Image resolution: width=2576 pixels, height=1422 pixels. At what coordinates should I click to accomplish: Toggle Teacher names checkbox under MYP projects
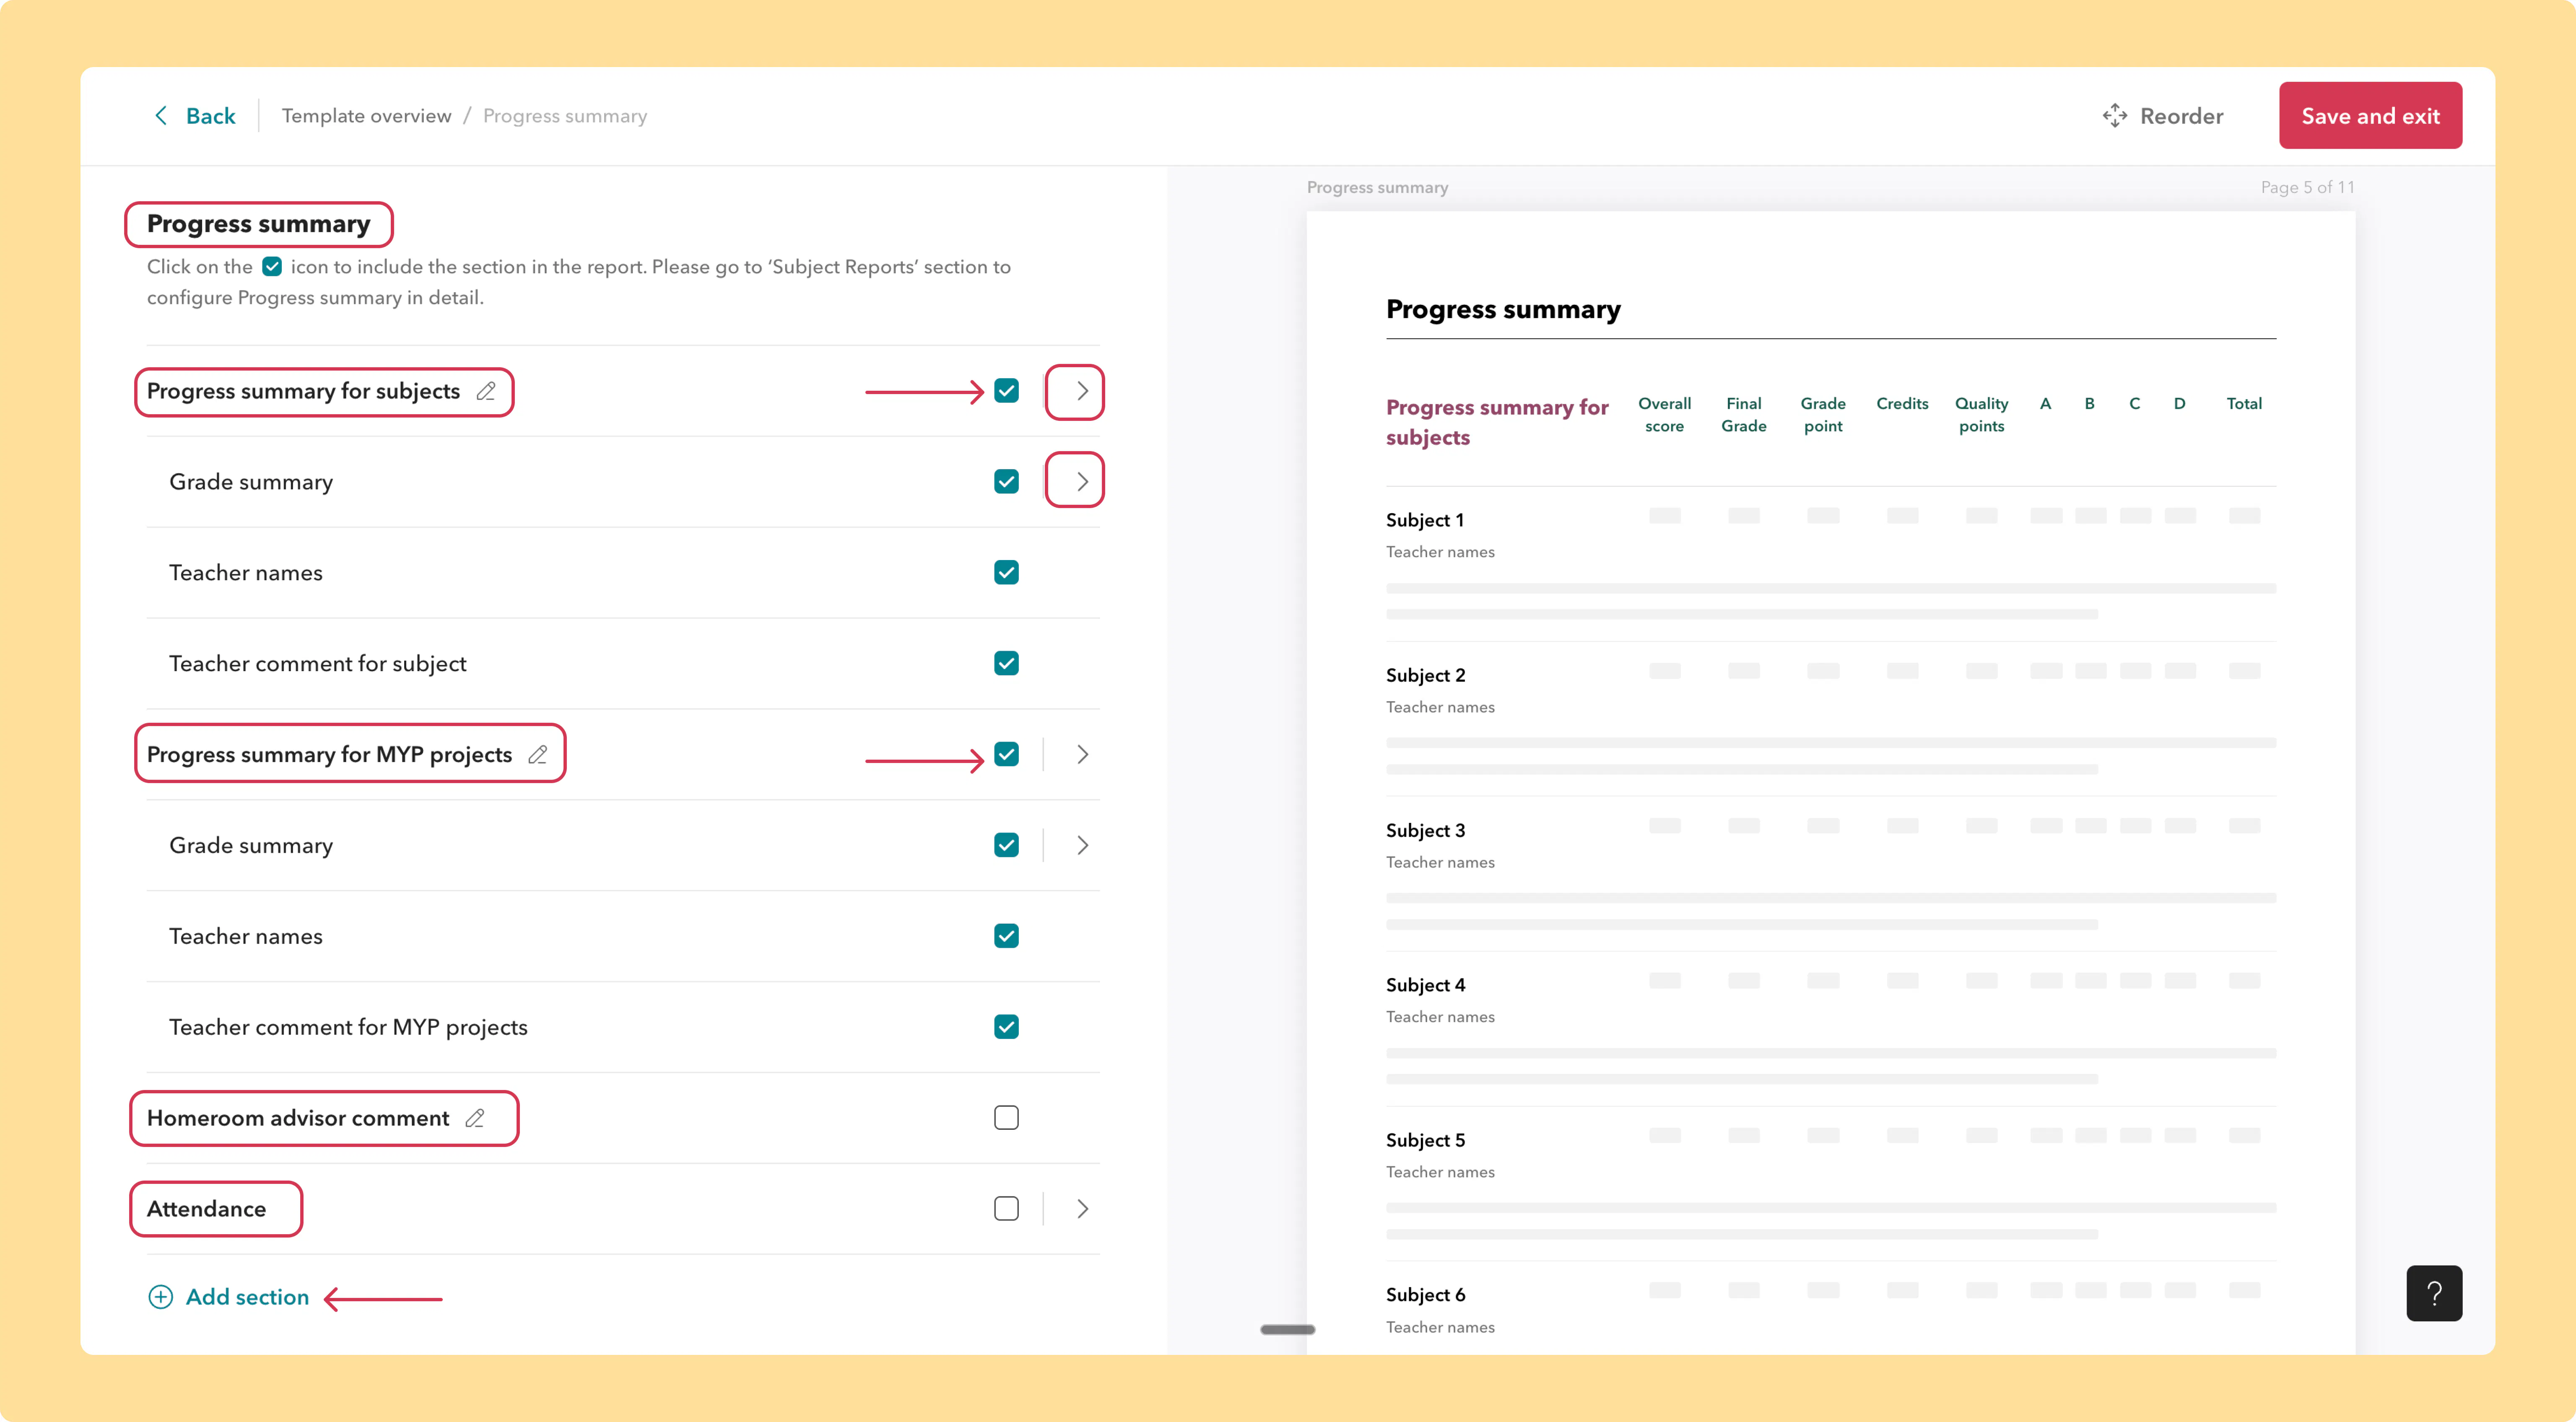(x=1006, y=936)
